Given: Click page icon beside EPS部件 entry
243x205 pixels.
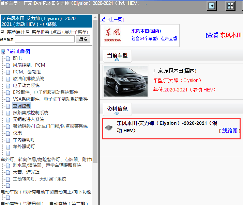Looking at the screenshot, I should coord(8,92).
